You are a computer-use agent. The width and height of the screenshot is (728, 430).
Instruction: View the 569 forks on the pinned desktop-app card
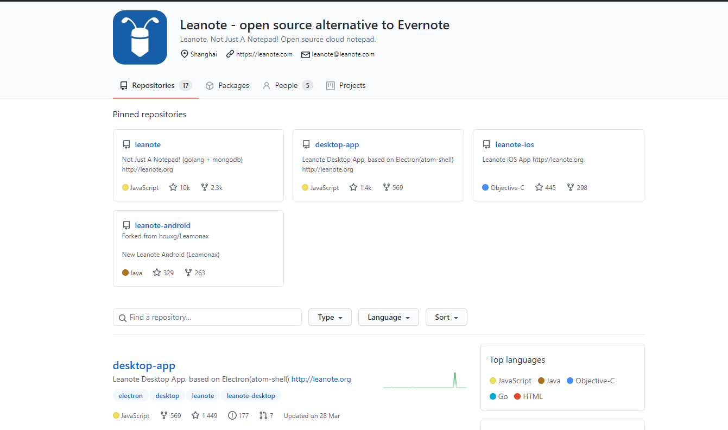393,187
